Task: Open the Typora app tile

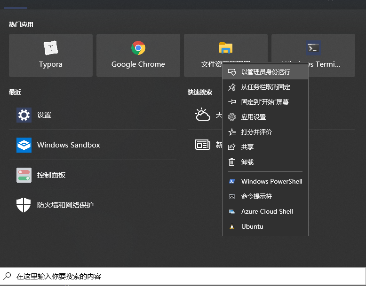Action: click(51, 55)
